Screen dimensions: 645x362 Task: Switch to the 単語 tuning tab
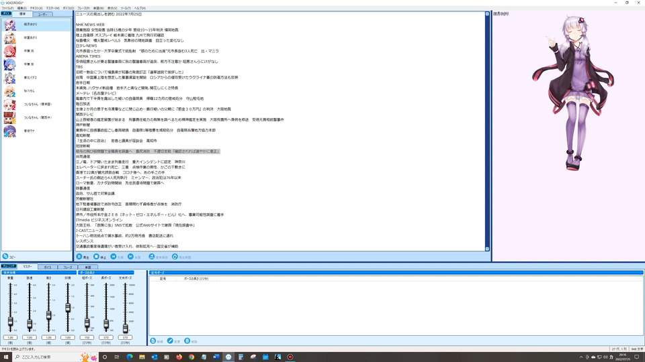tap(87, 267)
